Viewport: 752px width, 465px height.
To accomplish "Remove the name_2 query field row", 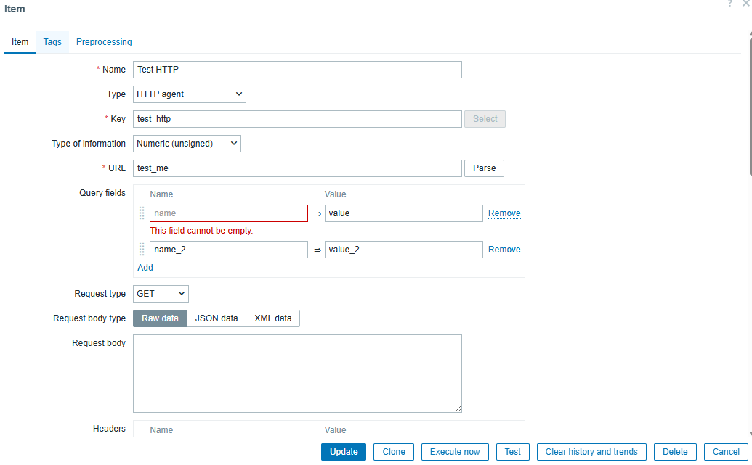I will point(504,250).
